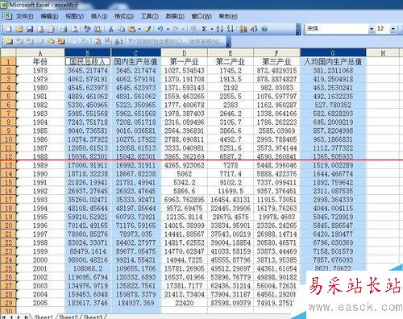The image size is (403, 319).
Task: Select cell with value 184937.369
Action: [x=135, y=303]
